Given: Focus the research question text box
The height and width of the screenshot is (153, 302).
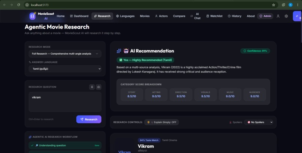Looking at the screenshot, I should [x=65, y=102].
